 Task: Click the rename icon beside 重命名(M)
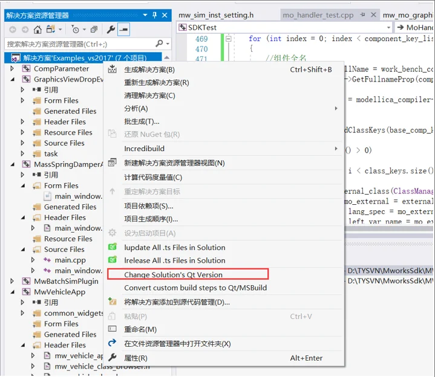112,329
